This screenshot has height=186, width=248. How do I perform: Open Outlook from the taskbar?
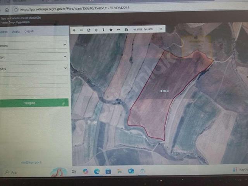coord(131,171)
